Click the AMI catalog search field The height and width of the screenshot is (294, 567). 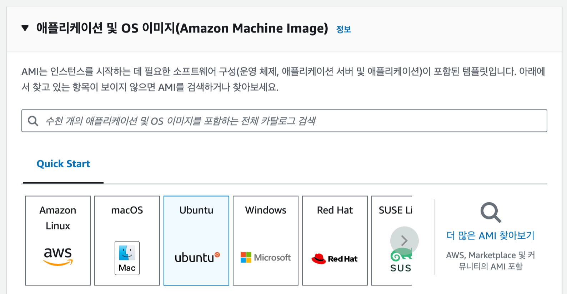(284, 121)
